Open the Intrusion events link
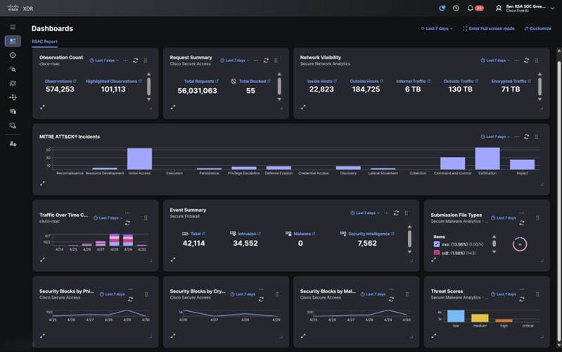 249,234
